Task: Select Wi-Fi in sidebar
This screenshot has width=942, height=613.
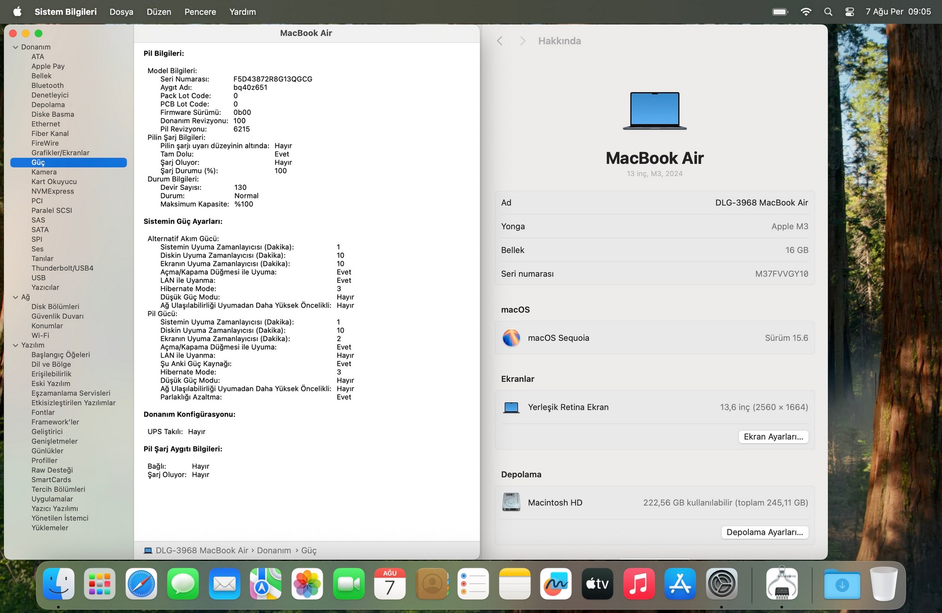Action: 40,335
